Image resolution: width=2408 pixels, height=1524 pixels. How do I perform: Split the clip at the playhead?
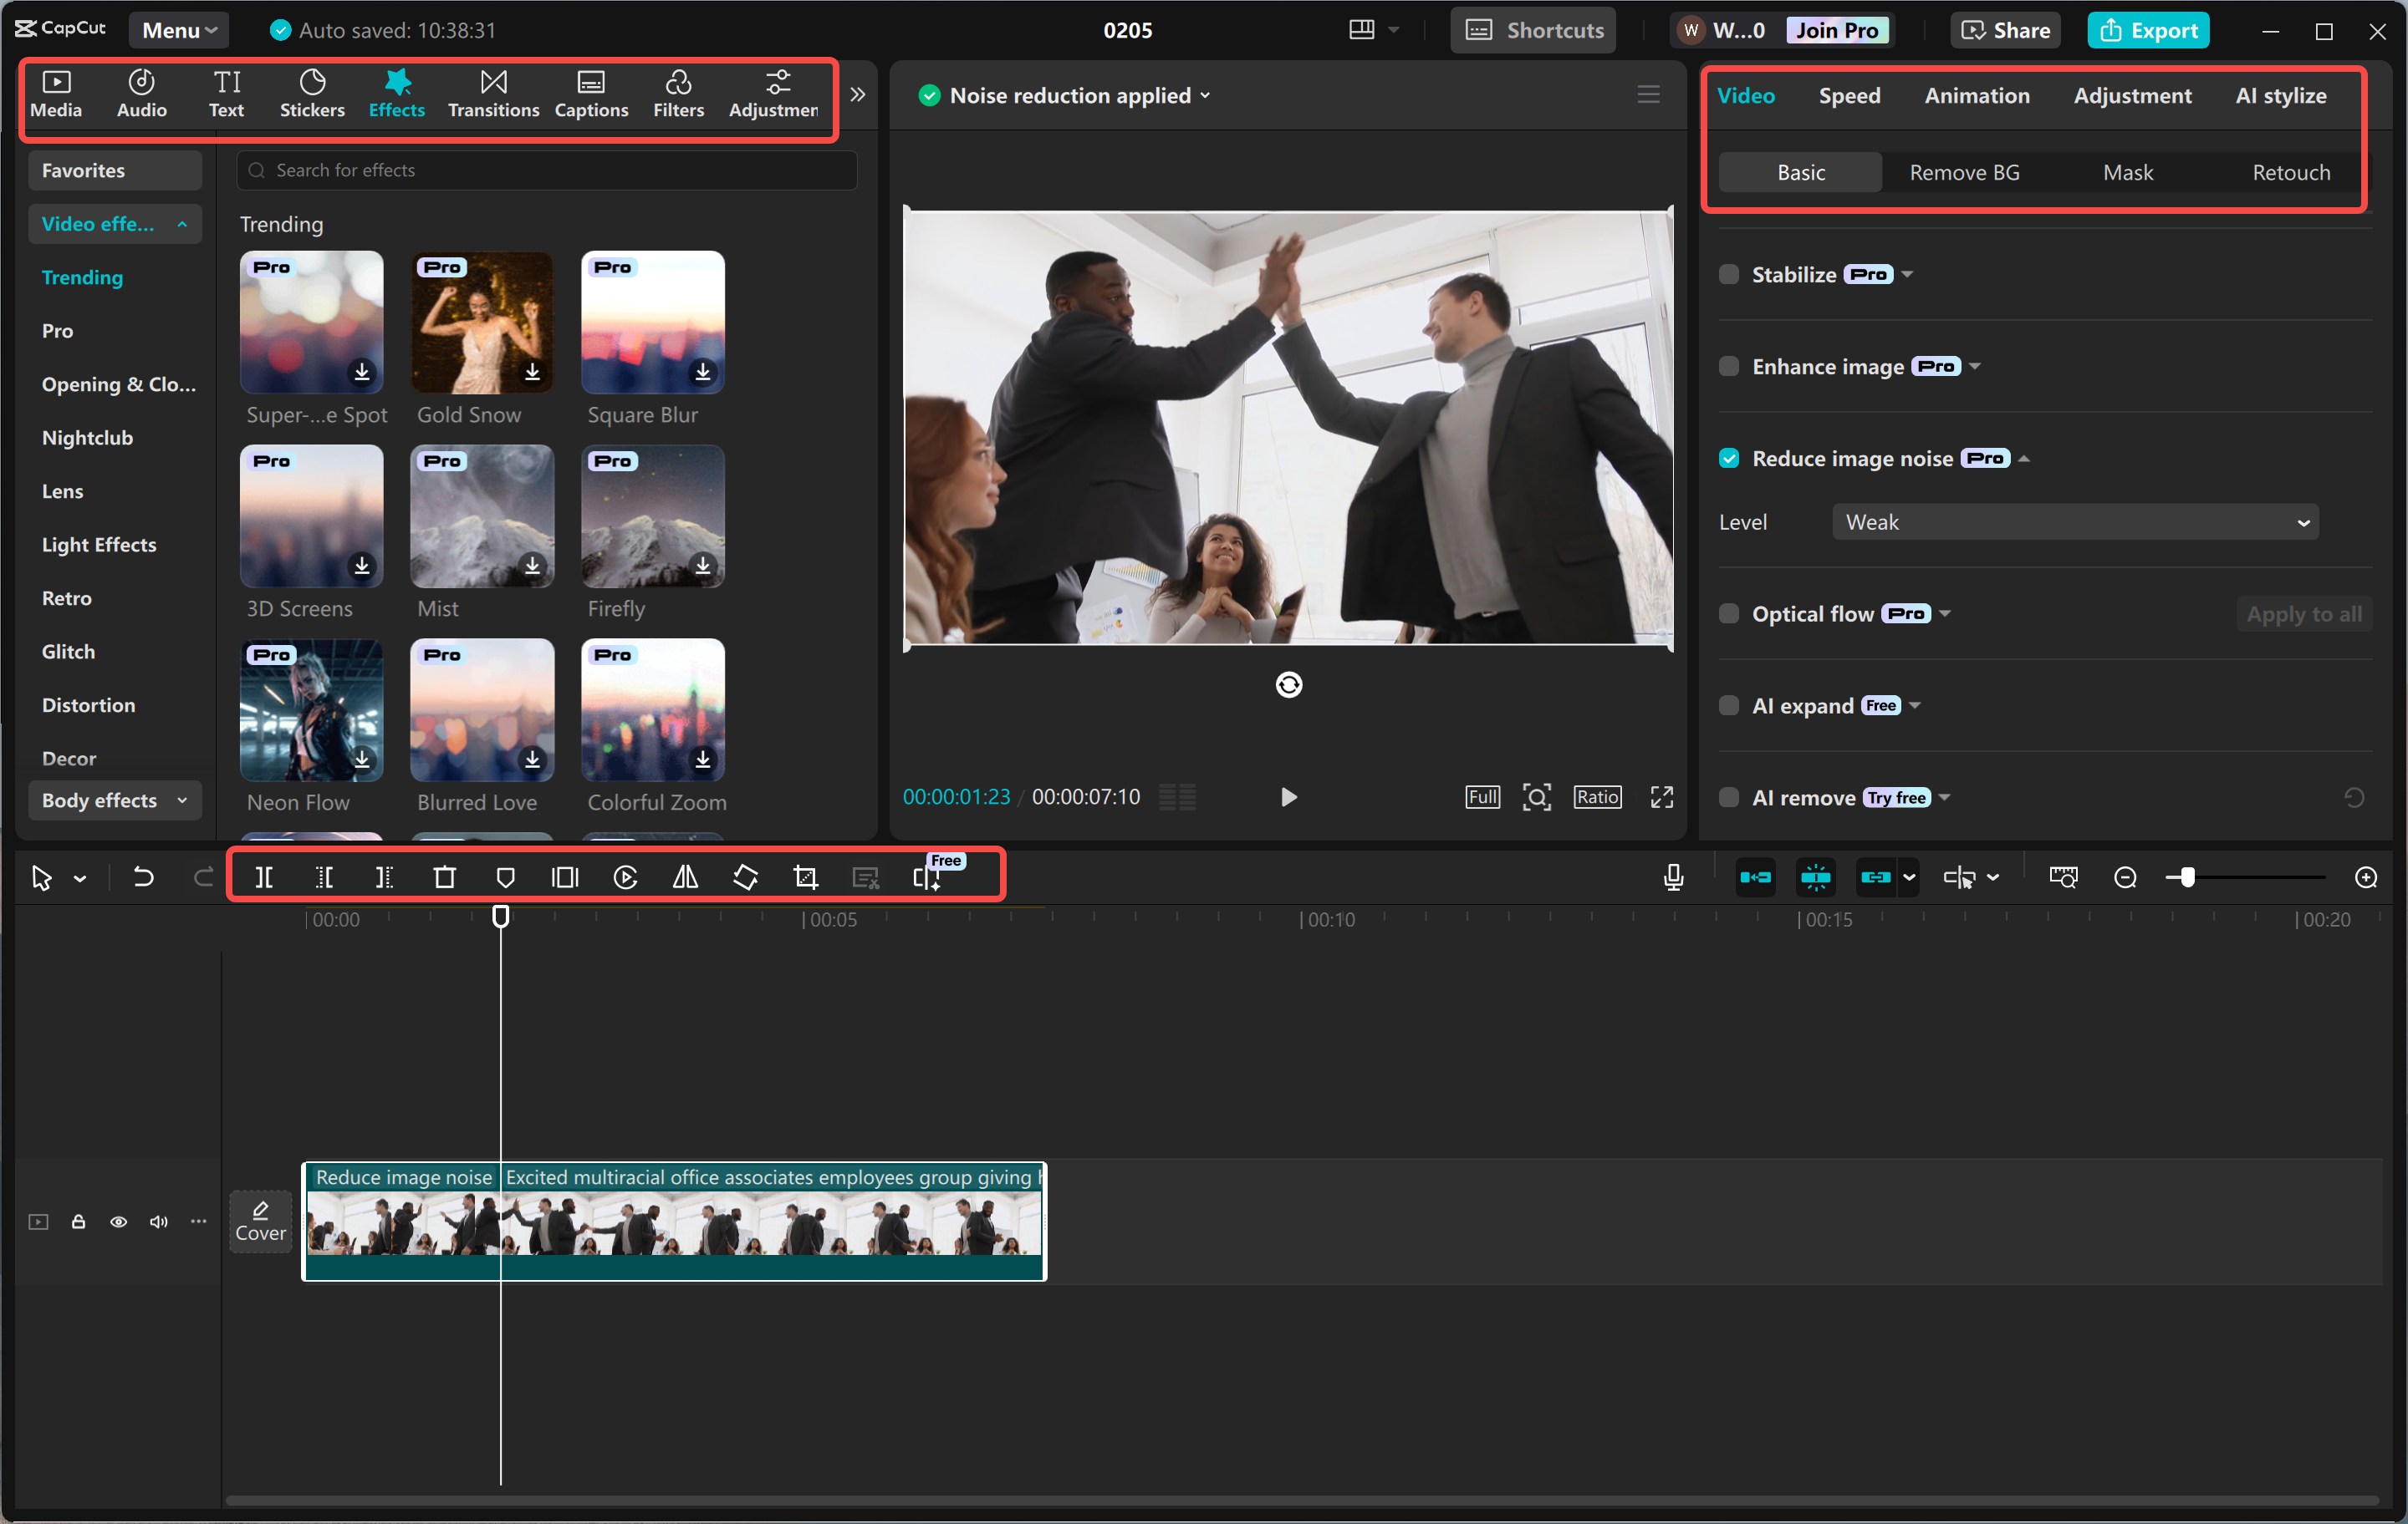[x=265, y=876]
